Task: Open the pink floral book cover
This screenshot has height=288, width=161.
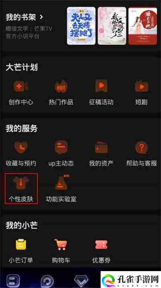Action: point(112,26)
